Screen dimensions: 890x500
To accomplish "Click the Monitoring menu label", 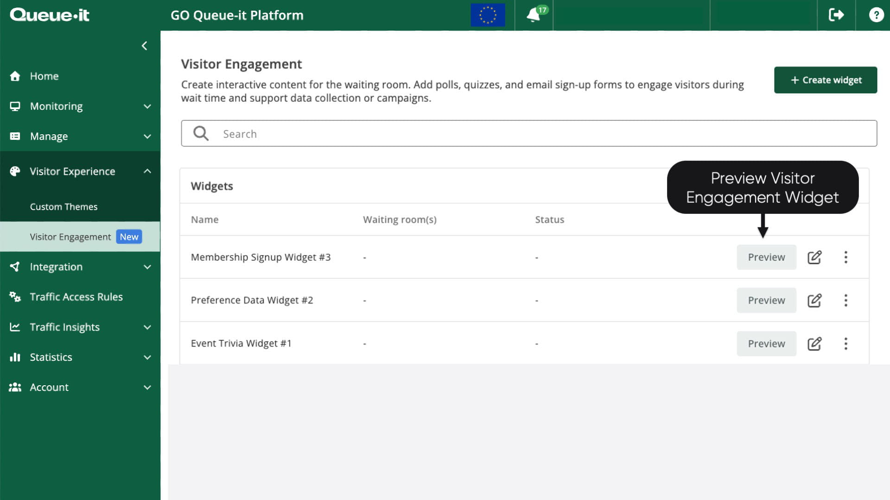I will pos(56,106).
